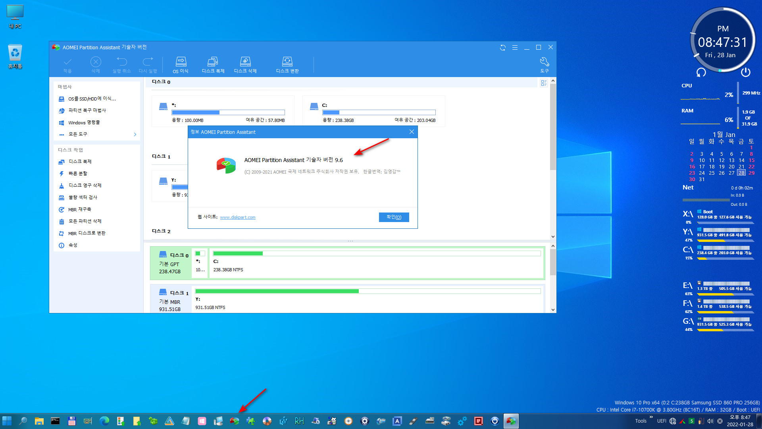762x429 pixels.
Task: Click the 실행 취소 undo icon
Action: [x=121, y=65]
